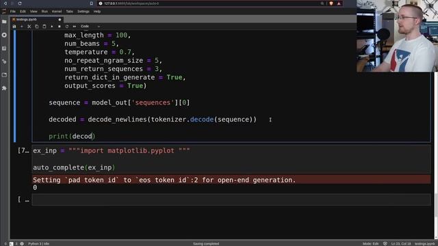Screen dimensions: 438x246
Task: Click the auto_complete(ex_inp) line
Action: (x=74, y=167)
